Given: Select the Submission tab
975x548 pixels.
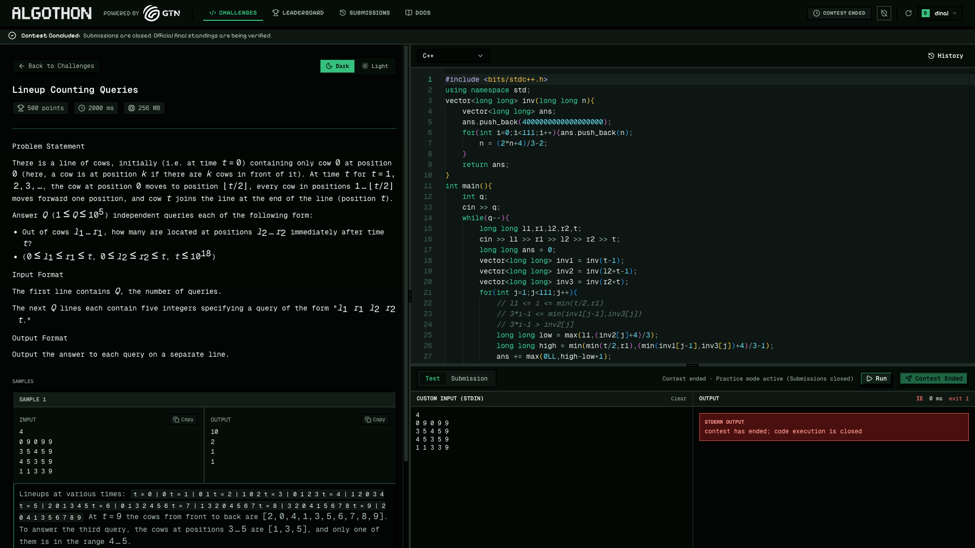Looking at the screenshot, I should (469, 379).
